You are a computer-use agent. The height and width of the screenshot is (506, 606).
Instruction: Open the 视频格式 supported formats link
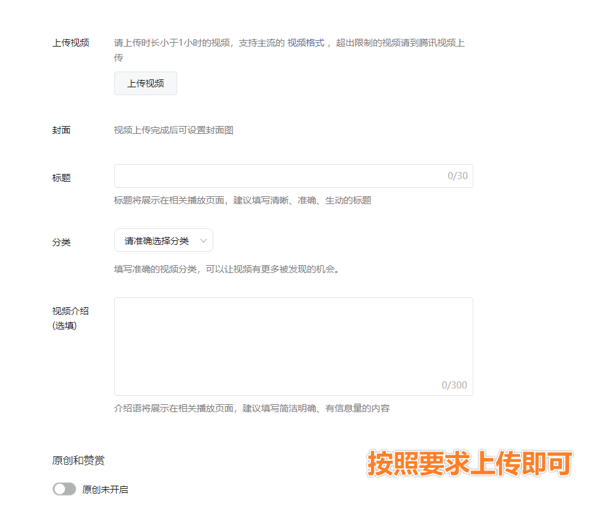tap(306, 43)
